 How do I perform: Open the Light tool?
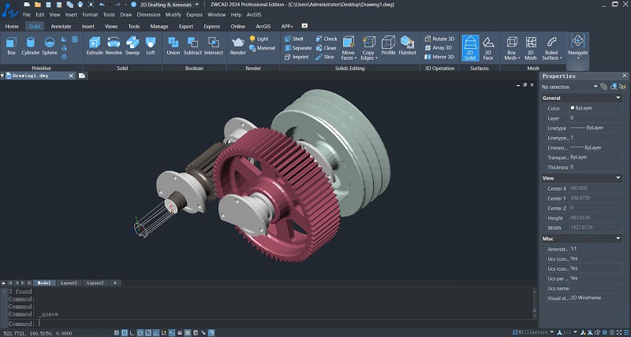click(x=259, y=39)
